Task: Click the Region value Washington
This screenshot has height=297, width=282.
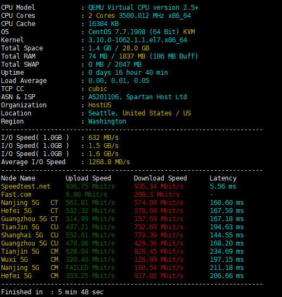Action: pyautogui.click(x=107, y=121)
